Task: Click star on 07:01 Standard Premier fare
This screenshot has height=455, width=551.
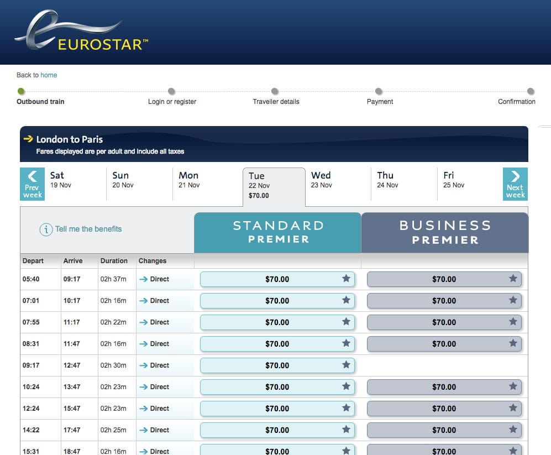Action: point(346,300)
